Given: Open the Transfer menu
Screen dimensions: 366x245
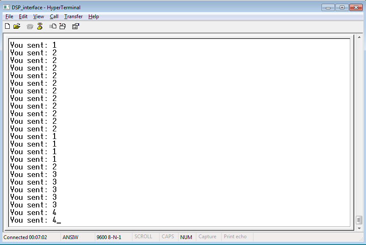Looking at the screenshot, I should (73, 16).
